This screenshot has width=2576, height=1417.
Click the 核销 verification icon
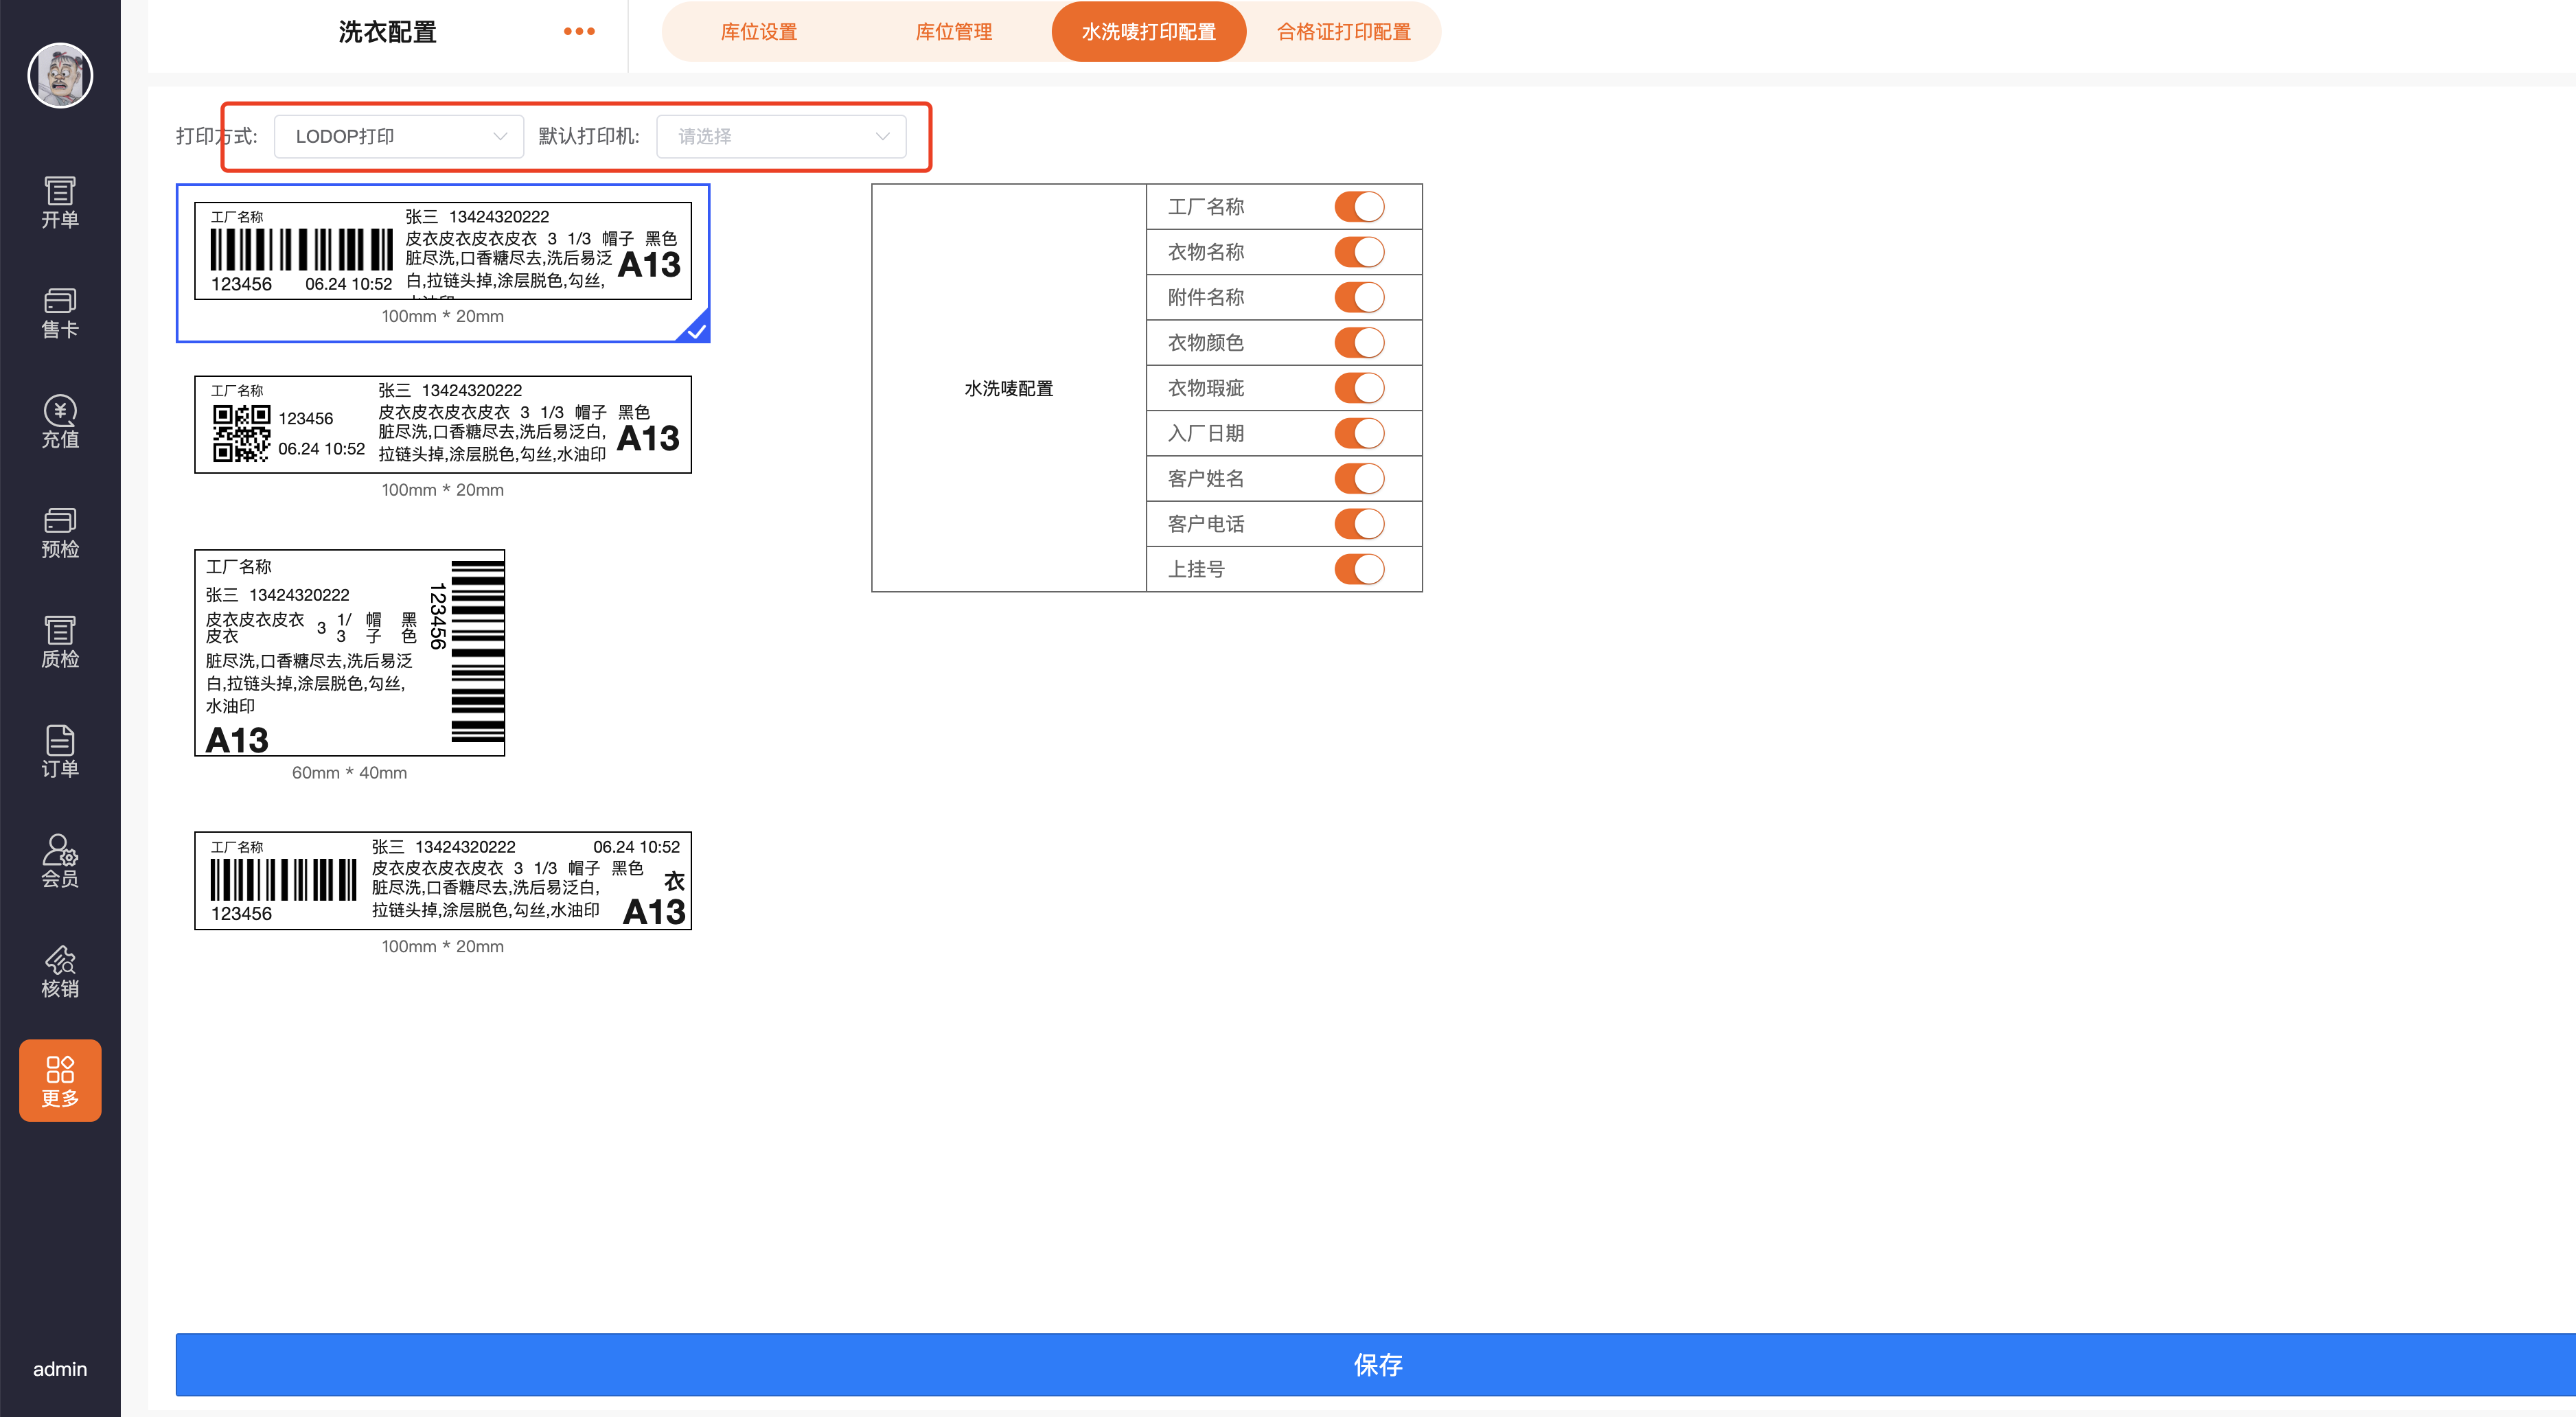coord(60,971)
